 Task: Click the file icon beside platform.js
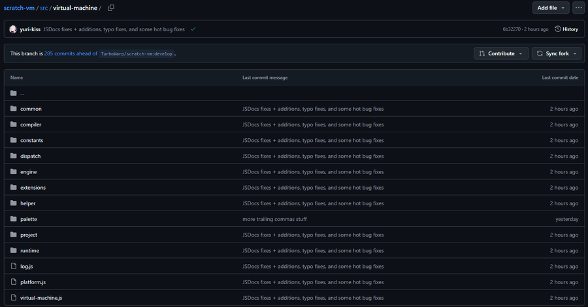14,282
